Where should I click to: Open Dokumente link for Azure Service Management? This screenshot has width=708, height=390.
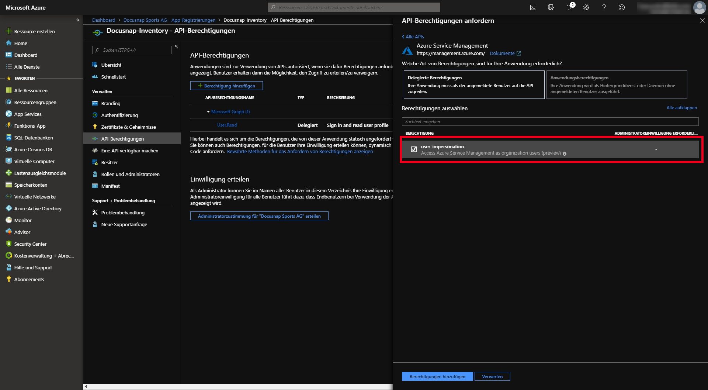coord(505,54)
